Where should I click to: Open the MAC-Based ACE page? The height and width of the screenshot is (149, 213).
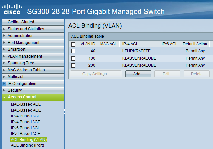(x=26, y=110)
